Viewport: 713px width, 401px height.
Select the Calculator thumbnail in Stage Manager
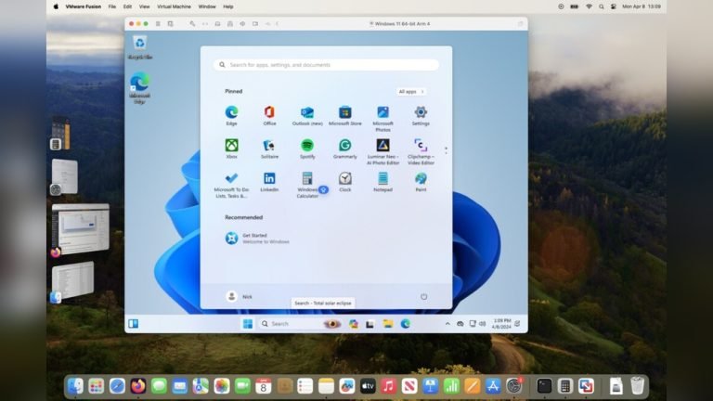(x=60, y=134)
